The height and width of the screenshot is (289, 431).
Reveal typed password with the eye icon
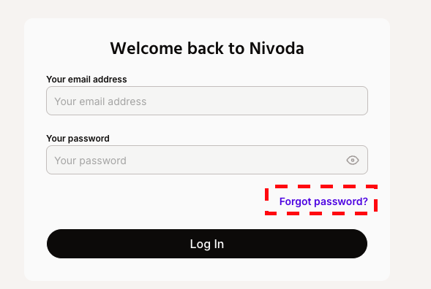pos(353,160)
